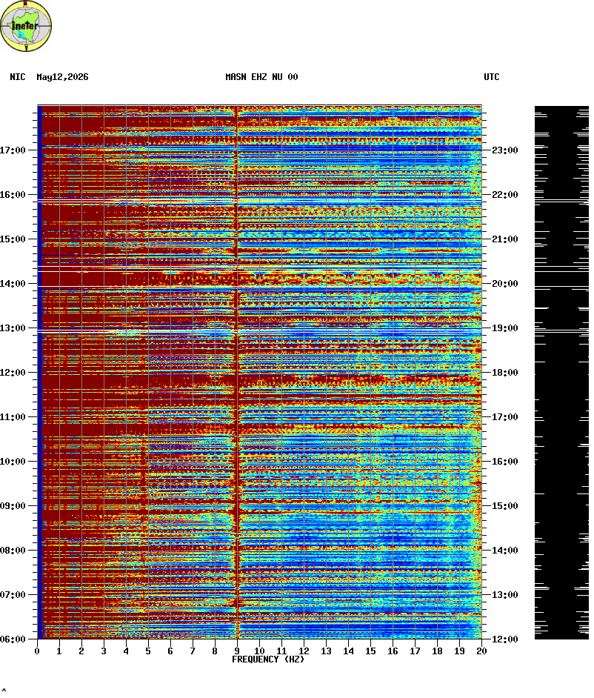Click the 20:00 UTC time tick label
This screenshot has width=594, height=698.
[x=505, y=284]
